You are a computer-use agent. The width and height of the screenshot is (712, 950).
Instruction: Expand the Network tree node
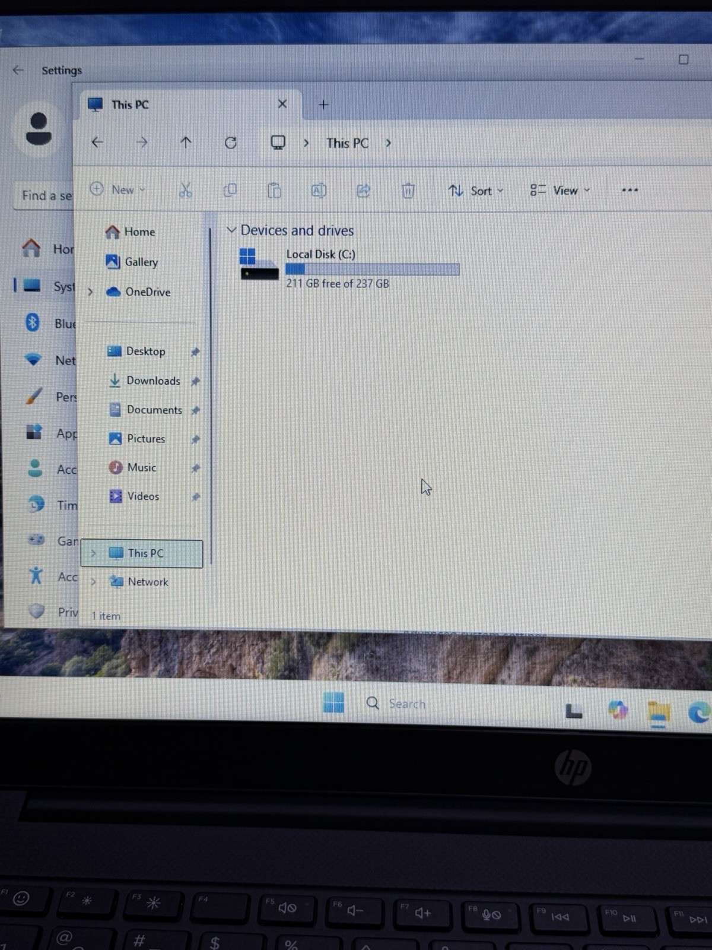(x=93, y=582)
